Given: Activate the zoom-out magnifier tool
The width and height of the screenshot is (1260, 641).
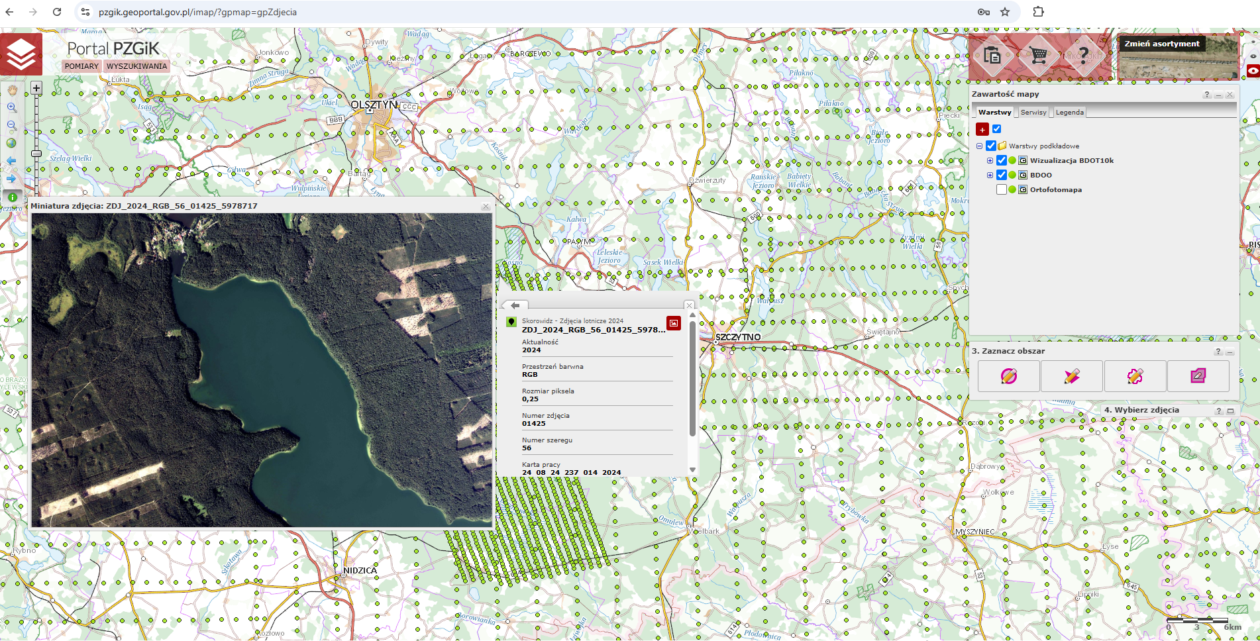Looking at the screenshot, I should pos(12,125).
